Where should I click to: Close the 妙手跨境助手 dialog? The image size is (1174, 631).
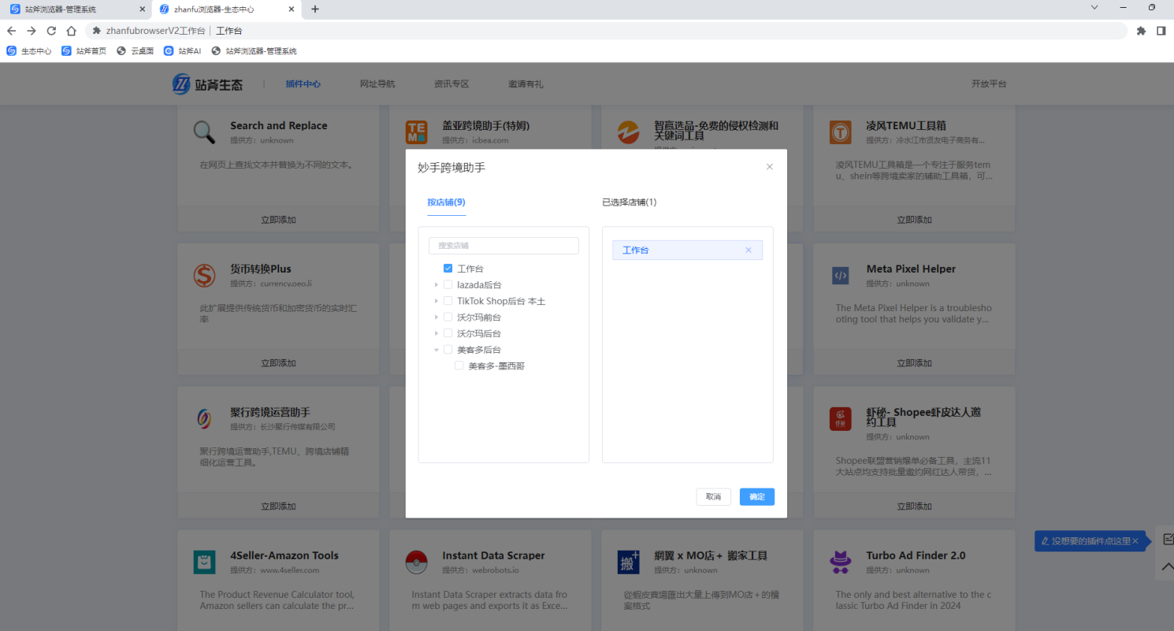point(770,167)
